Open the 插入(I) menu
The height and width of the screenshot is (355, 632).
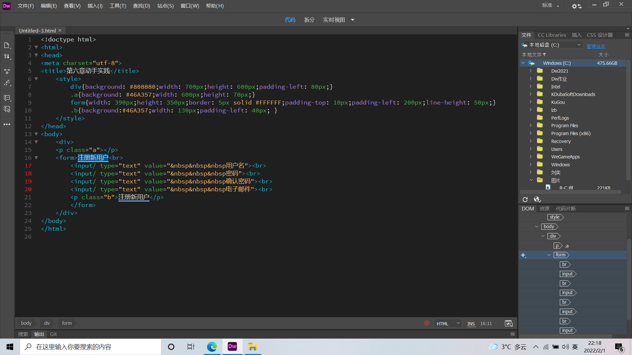[95, 6]
